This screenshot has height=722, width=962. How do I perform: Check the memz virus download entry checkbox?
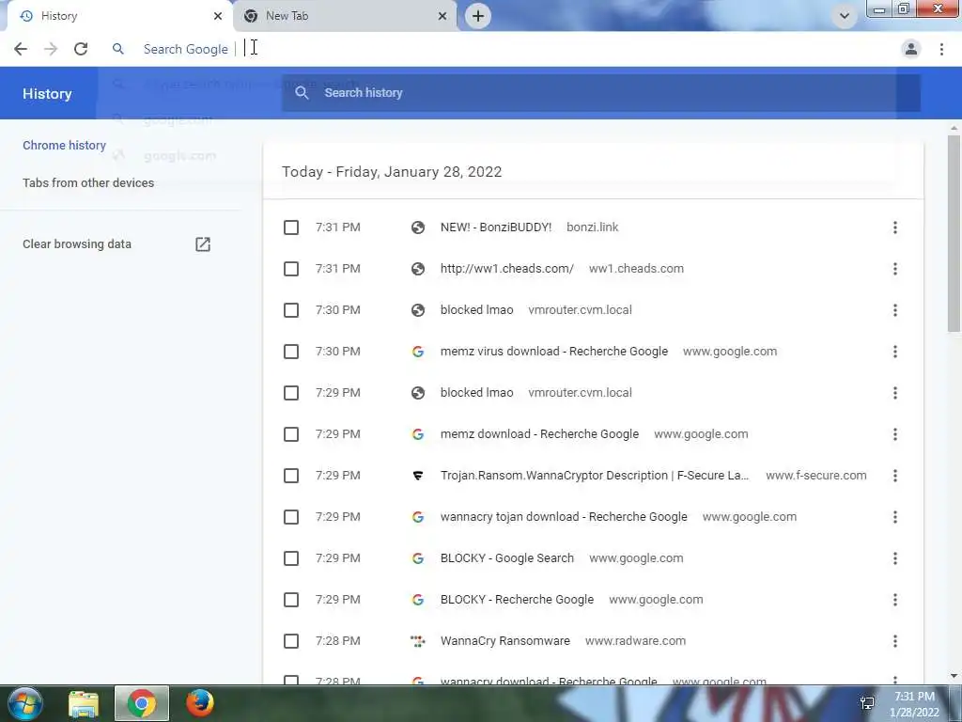[291, 352]
